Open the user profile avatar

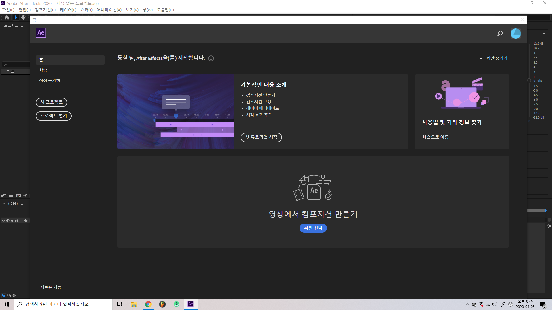click(x=515, y=34)
